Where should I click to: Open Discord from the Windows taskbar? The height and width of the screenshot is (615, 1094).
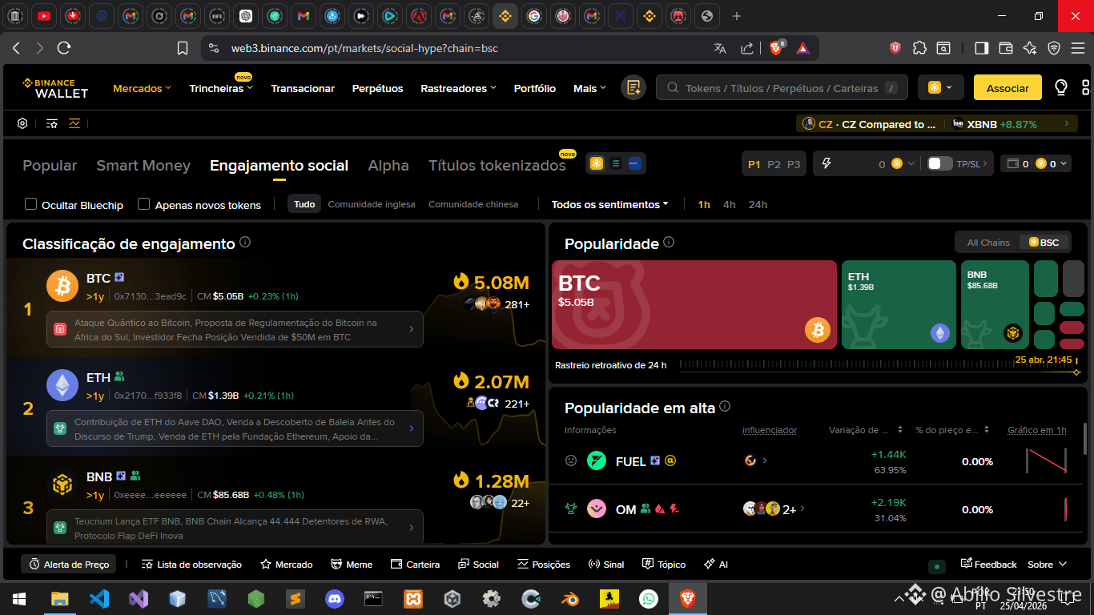[334, 598]
